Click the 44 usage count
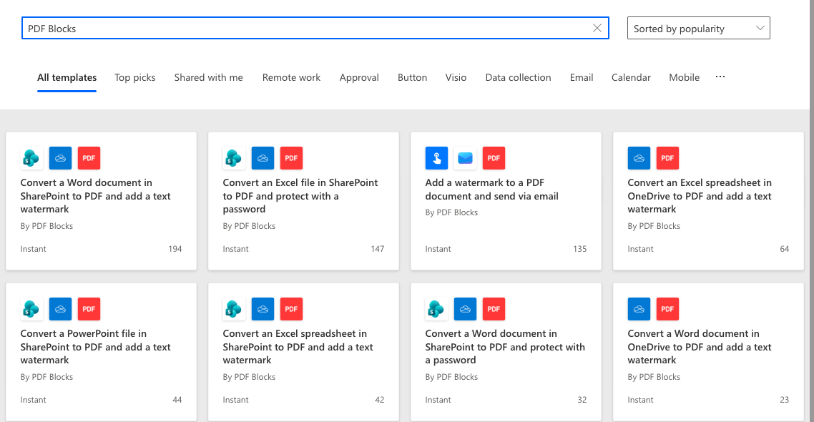This screenshot has width=814, height=422. [177, 400]
